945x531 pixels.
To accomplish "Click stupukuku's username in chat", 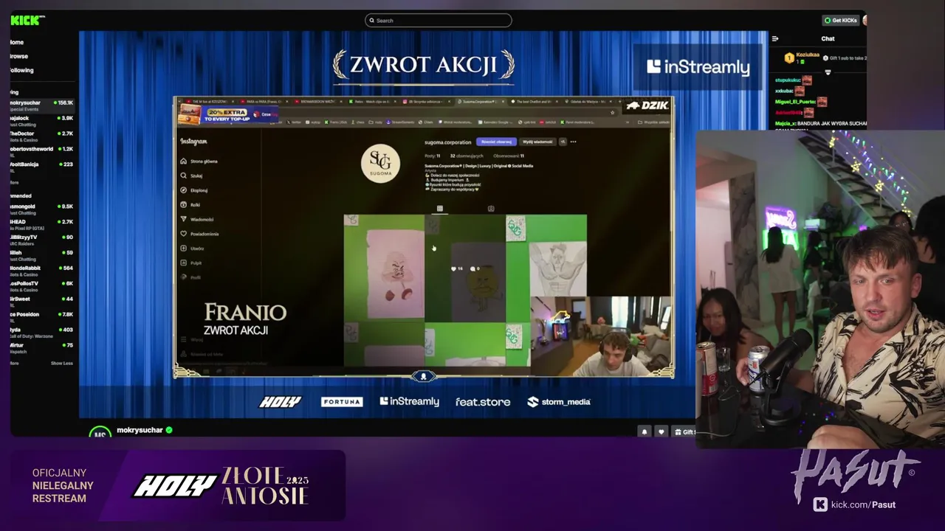I will (788, 80).
